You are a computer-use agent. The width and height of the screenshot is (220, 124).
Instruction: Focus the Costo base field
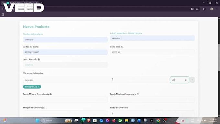click(x=152, y=52)
